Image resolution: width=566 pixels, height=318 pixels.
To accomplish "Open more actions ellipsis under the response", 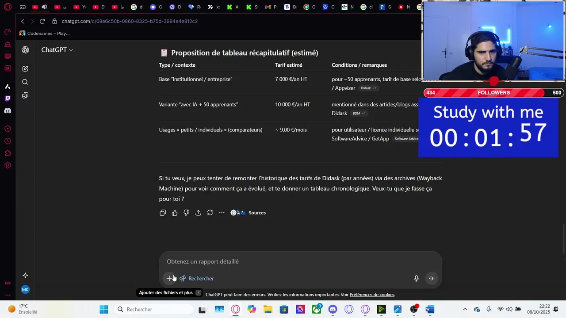I will point(222,213).
